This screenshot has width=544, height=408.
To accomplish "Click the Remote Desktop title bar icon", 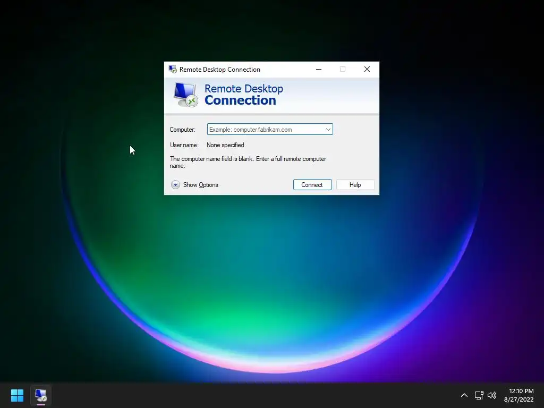I will (173, 69).
